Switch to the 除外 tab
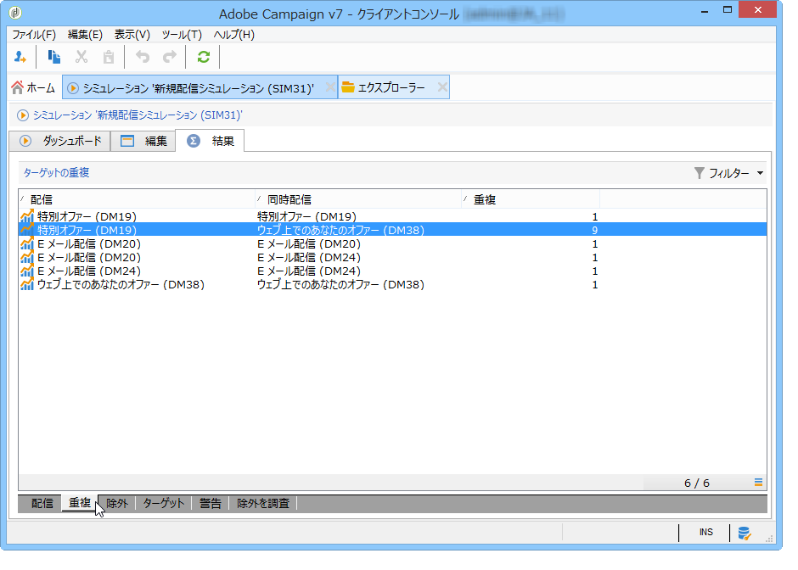The width and height of the screenshot is (798, 570). 117,503
